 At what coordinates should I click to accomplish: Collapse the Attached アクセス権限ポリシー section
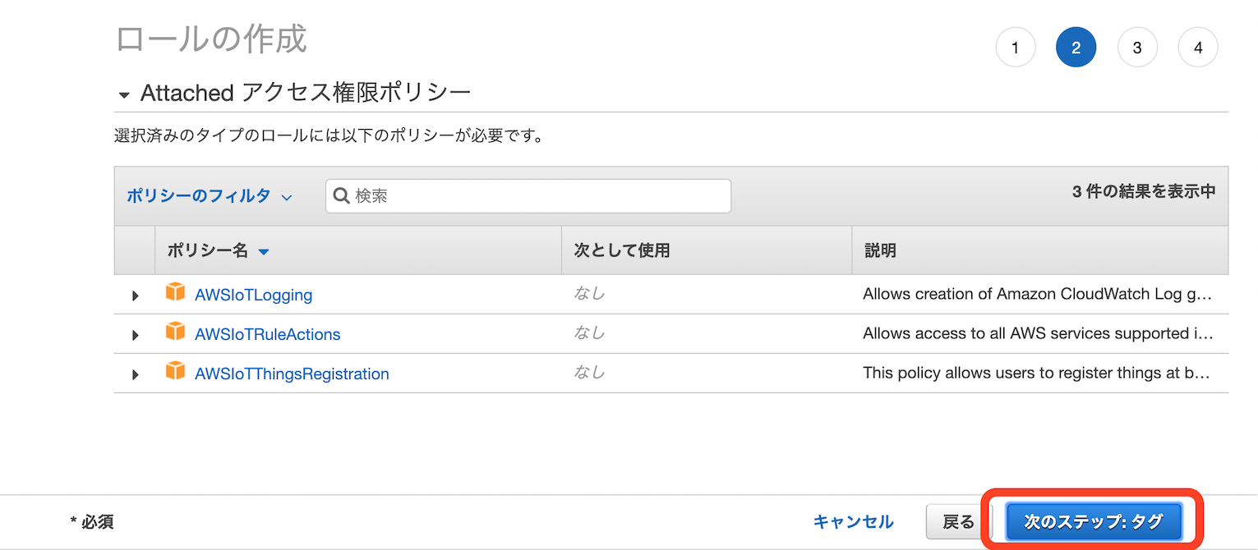click(x=124, y=94)
